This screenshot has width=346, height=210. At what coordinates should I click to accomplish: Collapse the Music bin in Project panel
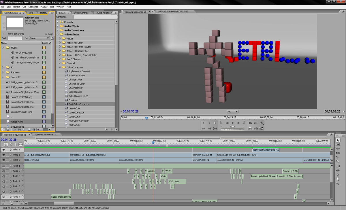(x=3, y=48)
